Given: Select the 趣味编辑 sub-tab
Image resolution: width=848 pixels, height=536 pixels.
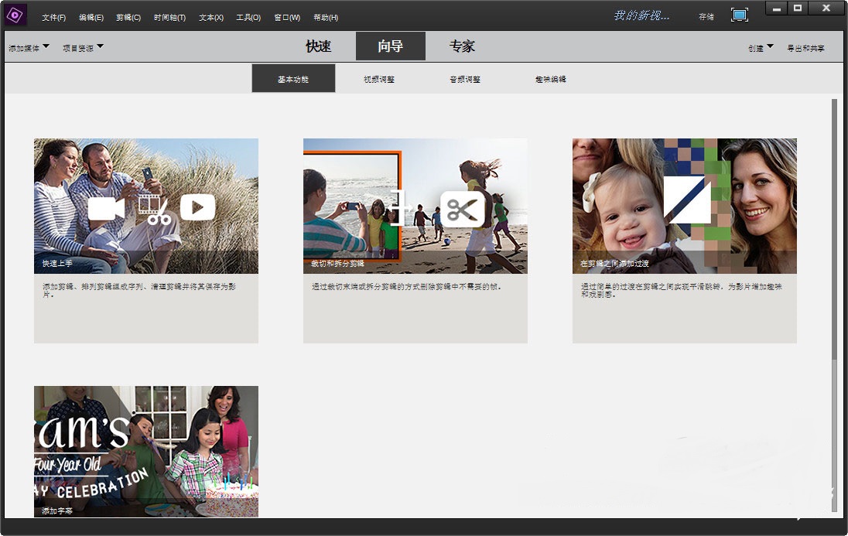Looking at the screenshot, I should [x=550, y=79].
